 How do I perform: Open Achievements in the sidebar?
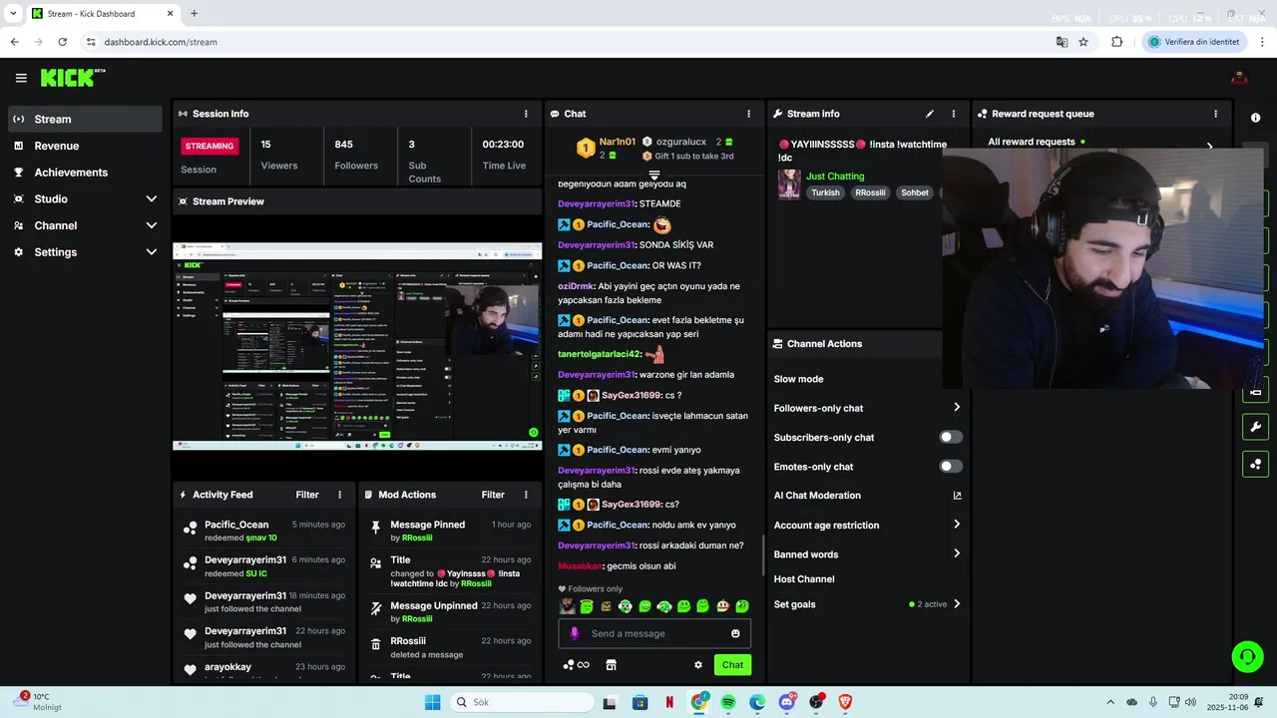point(85,173)
